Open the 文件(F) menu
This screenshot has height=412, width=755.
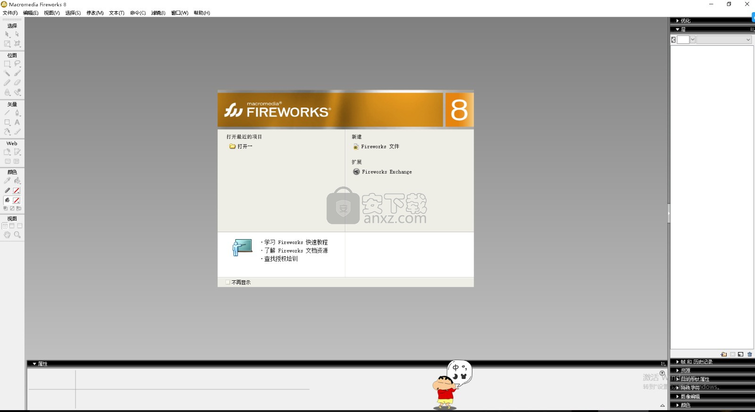click(x=10, y=13)
